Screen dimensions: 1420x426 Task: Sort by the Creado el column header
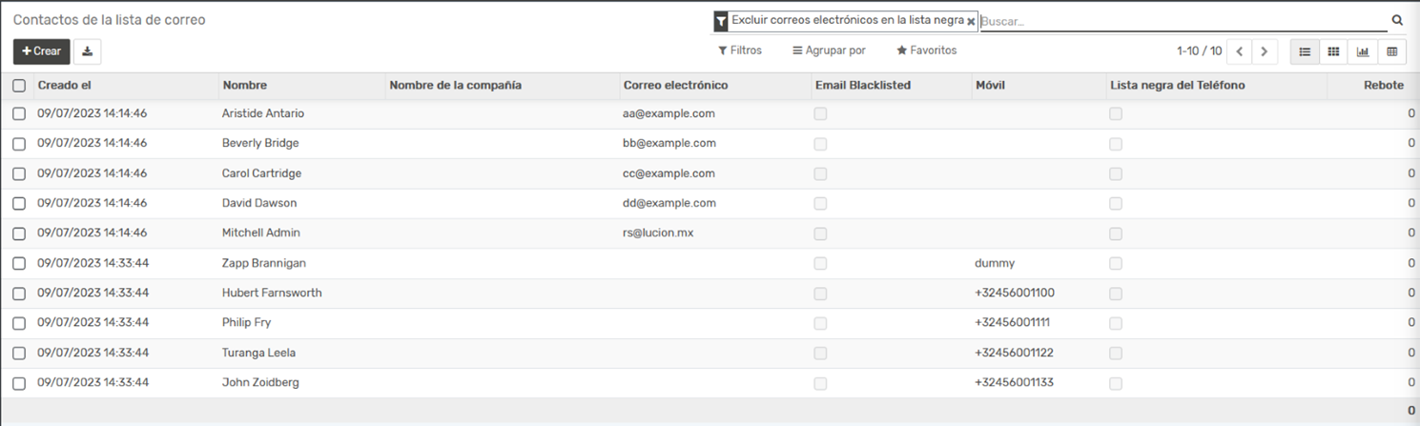pyautogui.click(x=65, y=86)
